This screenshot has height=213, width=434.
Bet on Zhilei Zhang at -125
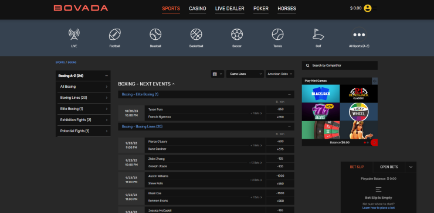coord(280,159)
